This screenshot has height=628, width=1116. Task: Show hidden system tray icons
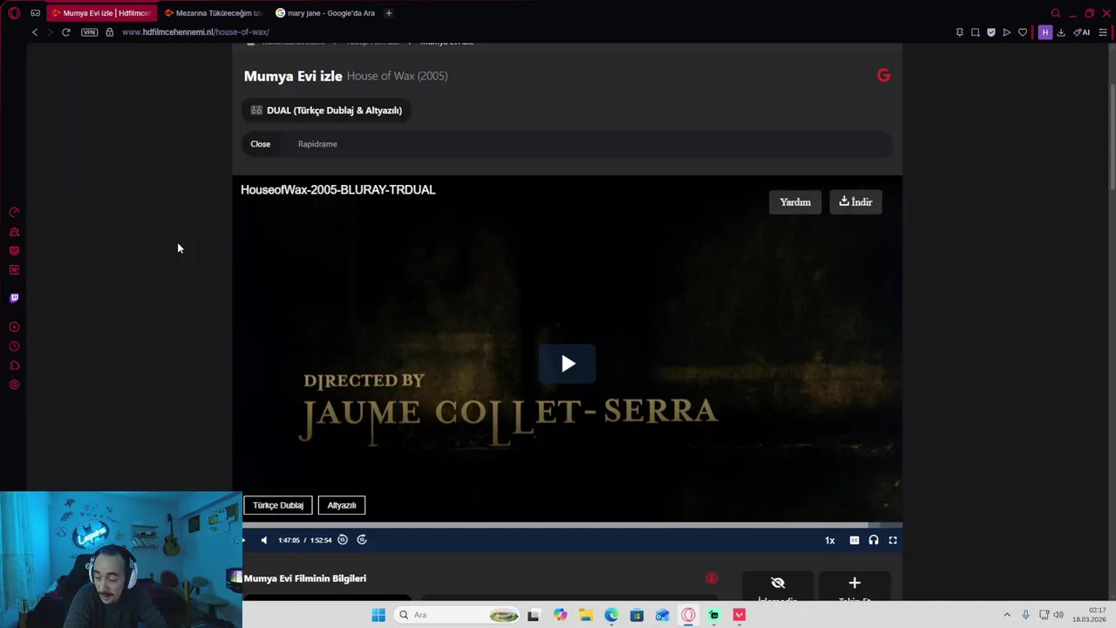(1007, 615)
